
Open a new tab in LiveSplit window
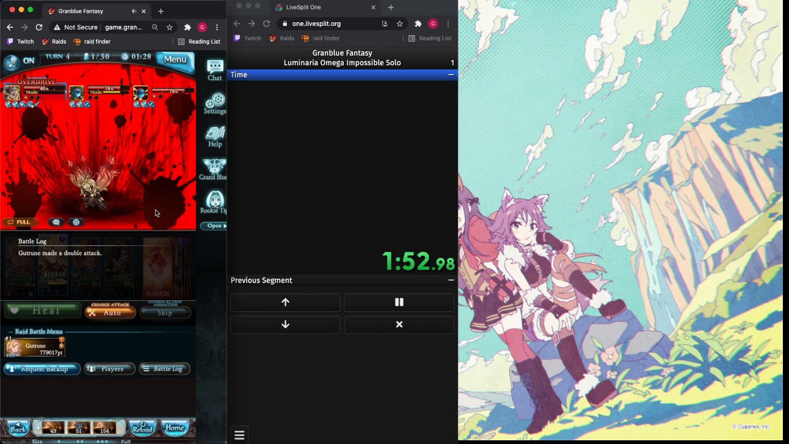pos(391,7)
